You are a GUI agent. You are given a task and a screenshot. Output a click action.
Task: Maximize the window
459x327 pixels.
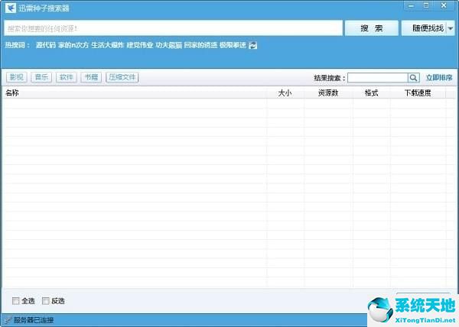point(426,5)
